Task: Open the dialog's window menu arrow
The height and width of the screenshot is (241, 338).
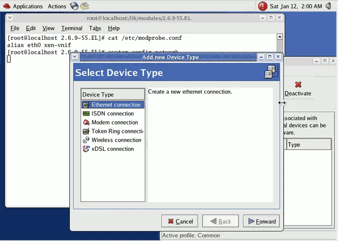Action: click(x=75, y=57)
